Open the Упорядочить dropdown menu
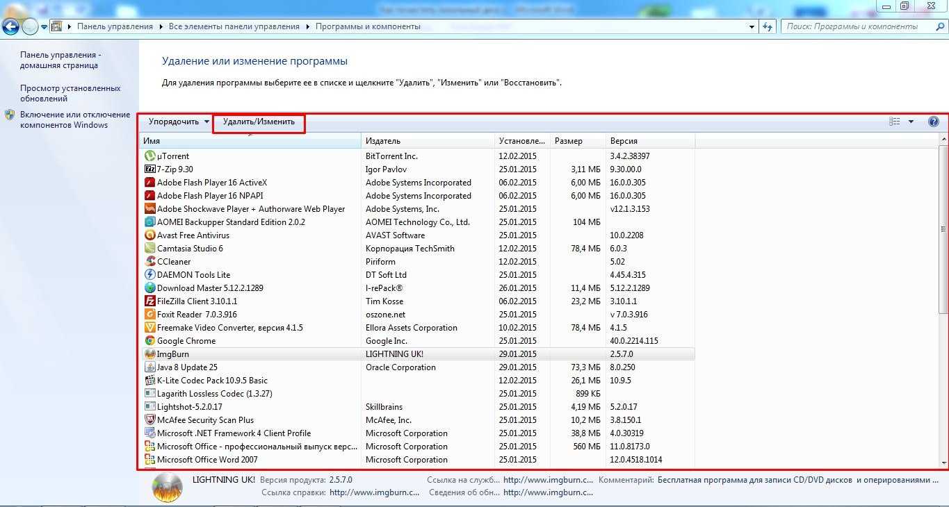This screenshot has width=949, height=507. (178, 122)
